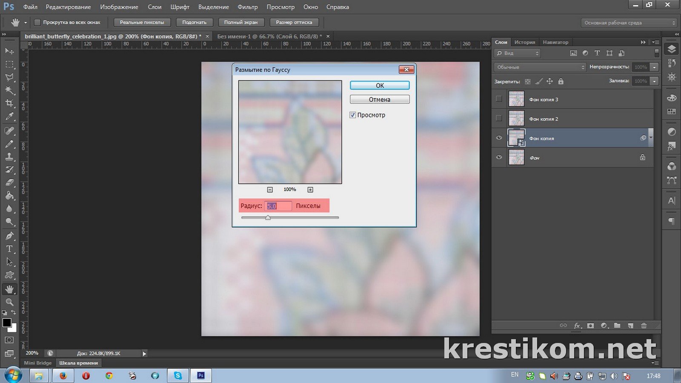Screen dimensions: 681x383
Task: Click zoom-in plus under blur preview
Action: [310, 190]
